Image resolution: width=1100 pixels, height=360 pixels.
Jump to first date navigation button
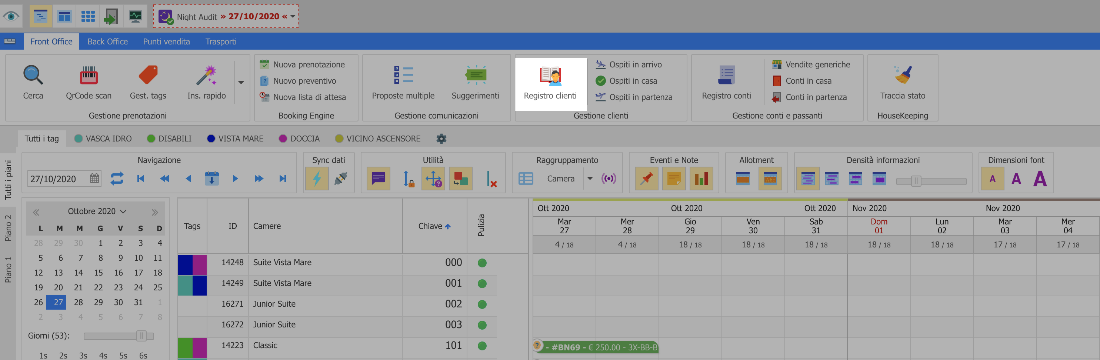(x=140, y=178)
